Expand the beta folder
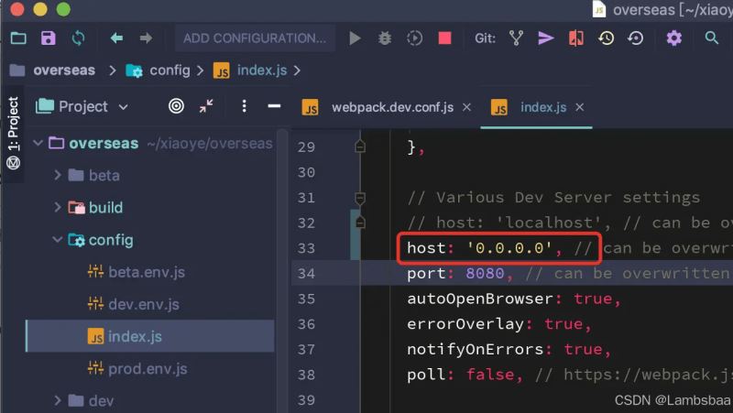 pyautogui.click(x=59, y=175)
